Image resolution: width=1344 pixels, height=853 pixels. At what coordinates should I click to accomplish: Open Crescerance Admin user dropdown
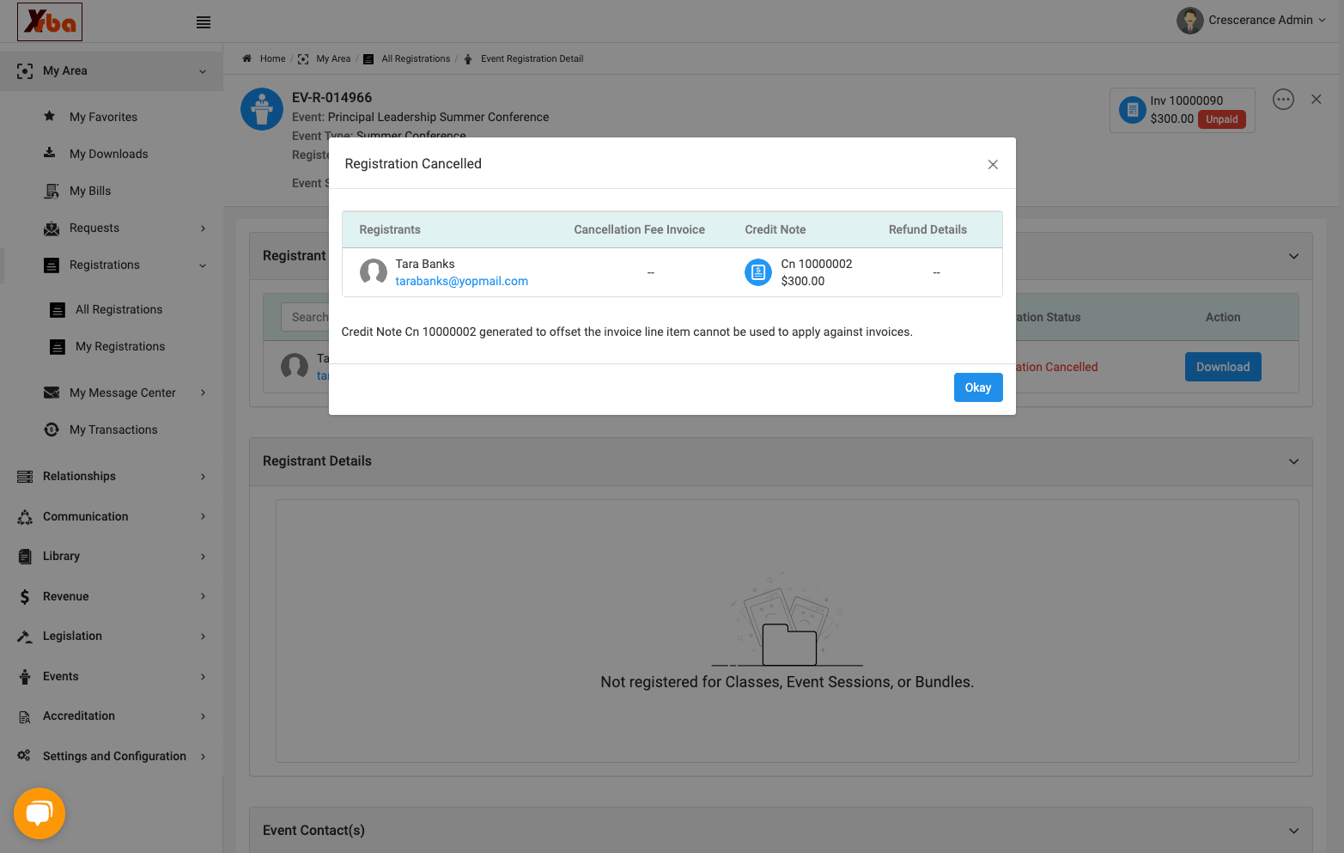[x=1322, y=21]
